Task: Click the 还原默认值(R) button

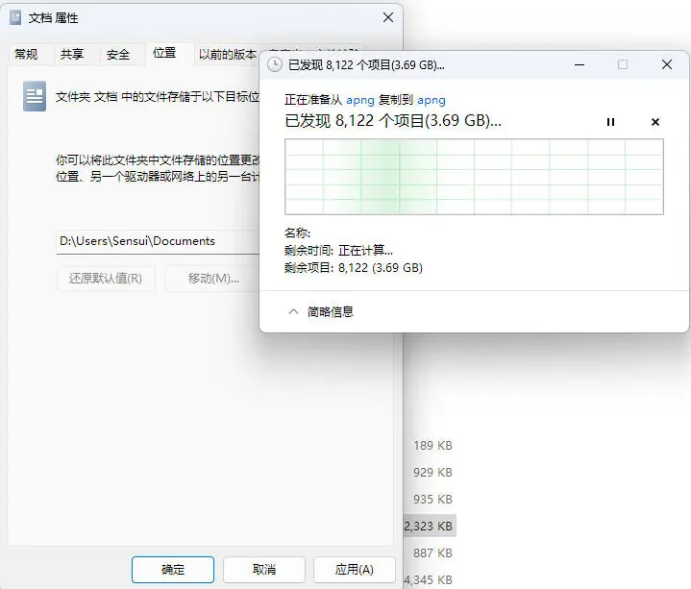Action: (x=106, y=279)
